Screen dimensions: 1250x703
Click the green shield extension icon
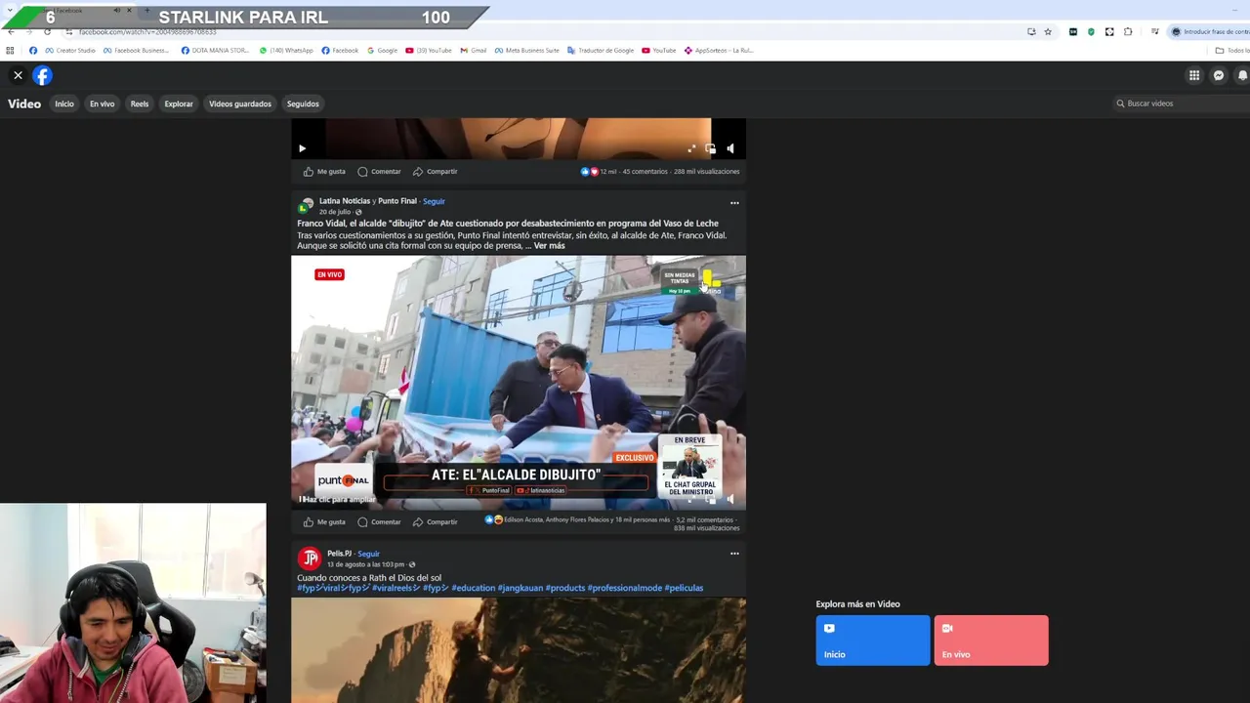(1091, 32)
